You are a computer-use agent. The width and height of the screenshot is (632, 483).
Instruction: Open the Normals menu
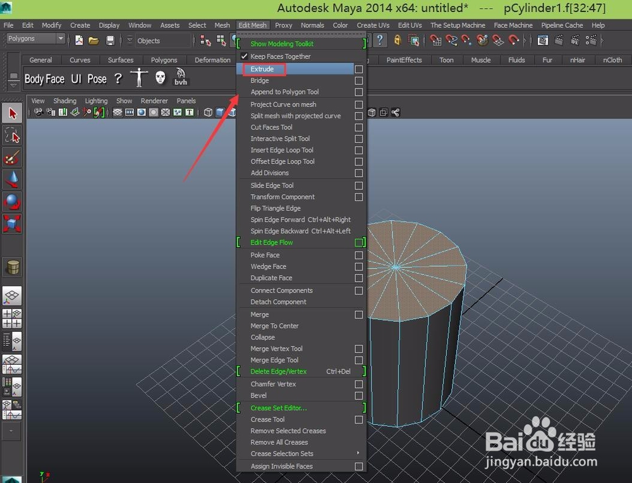pyautogui.click(x=312, y=25)
